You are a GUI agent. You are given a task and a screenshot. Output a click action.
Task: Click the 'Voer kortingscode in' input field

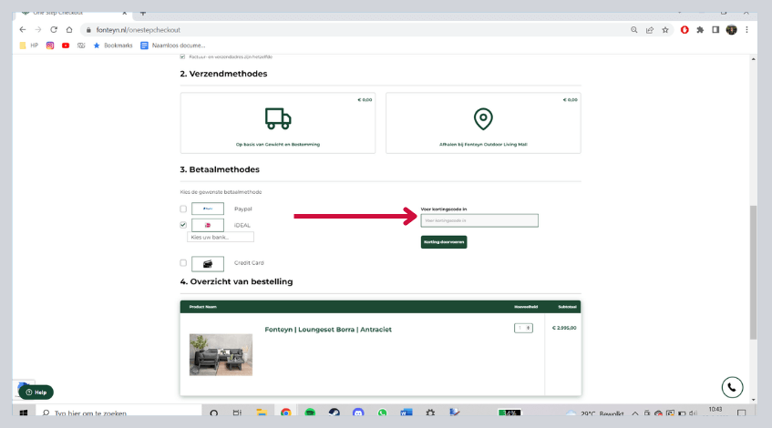pyautogui.click(x=479, y=220)
